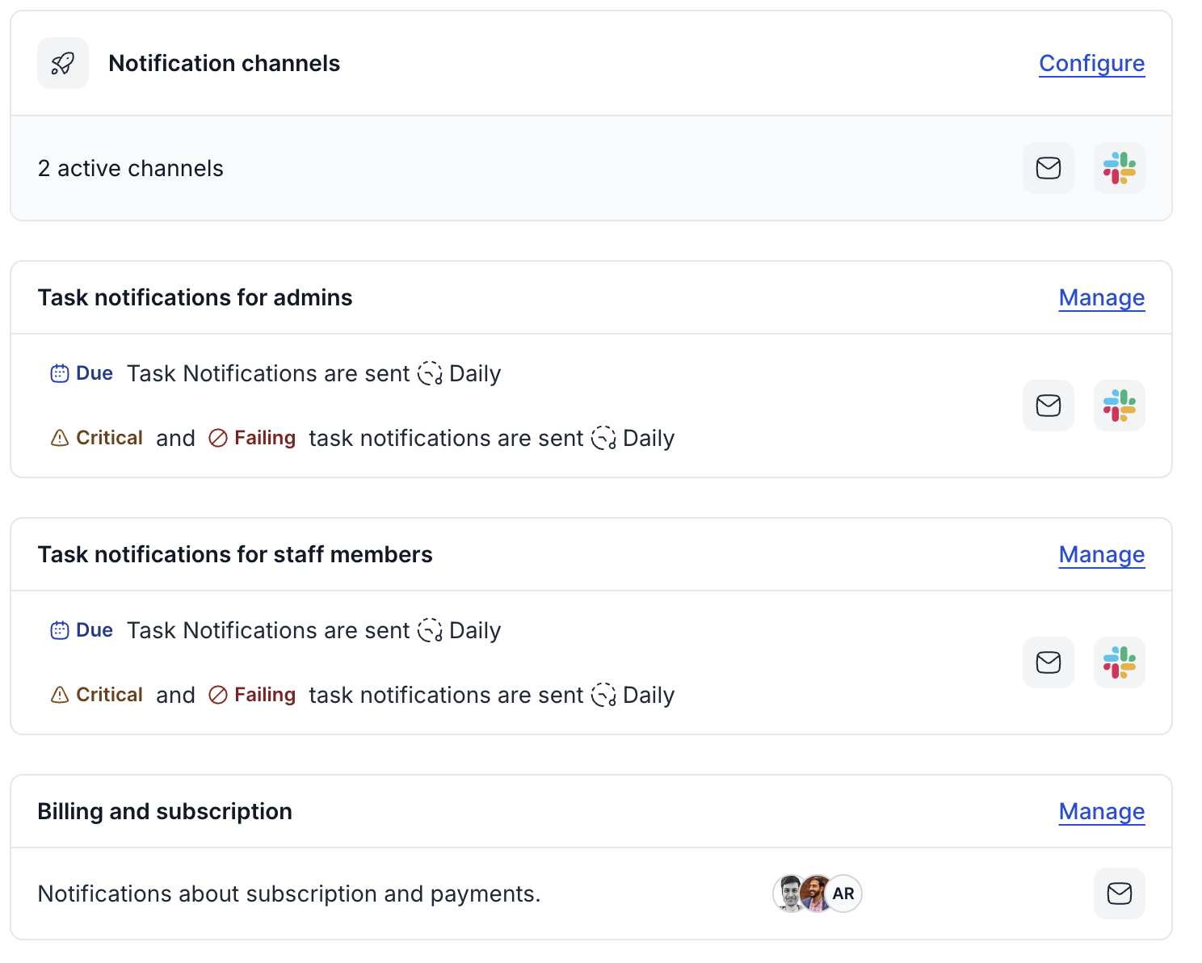The height and width of the screenshot is (963, 1202).
Task: Open Manage for staff member task notifications
Action: tap(1101, 554)
